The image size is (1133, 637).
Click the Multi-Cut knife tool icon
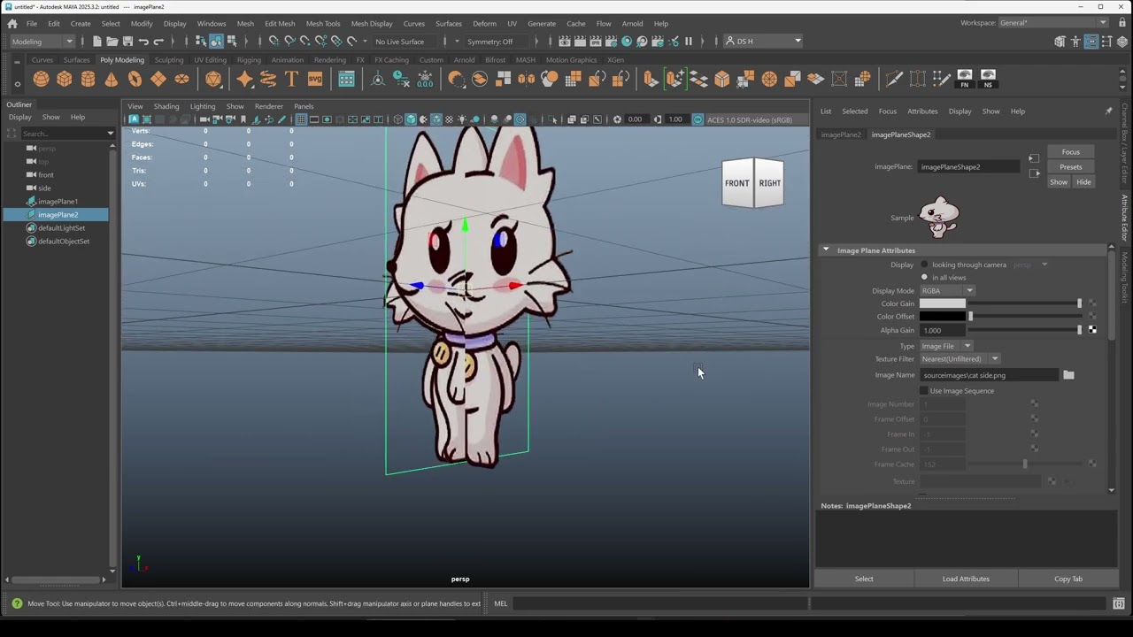click(x=894, y=80)
